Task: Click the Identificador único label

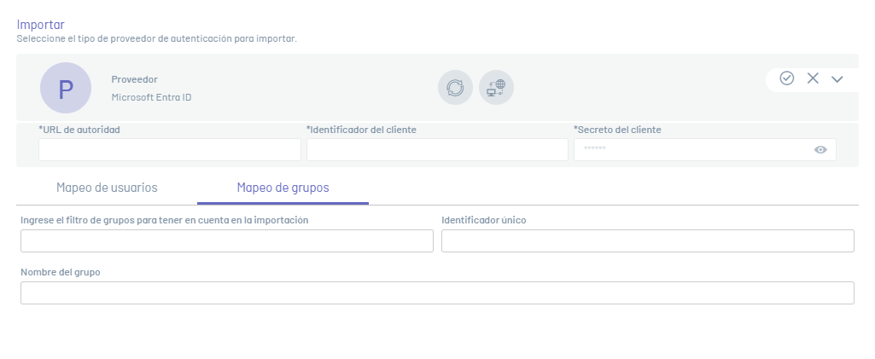Action: 483,220
